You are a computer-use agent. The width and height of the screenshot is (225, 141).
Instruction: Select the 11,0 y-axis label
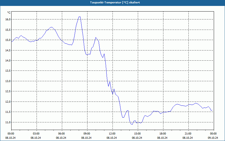coord(8,122)
